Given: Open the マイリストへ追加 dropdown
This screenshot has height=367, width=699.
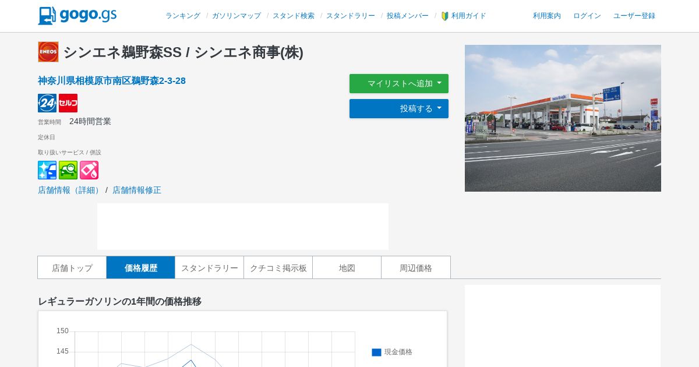Looking at the screenshot, I should [x=399, y=83].
